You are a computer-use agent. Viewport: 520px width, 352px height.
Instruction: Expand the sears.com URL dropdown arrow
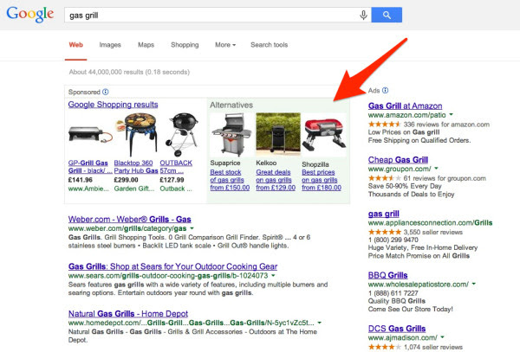click(273, 275)
